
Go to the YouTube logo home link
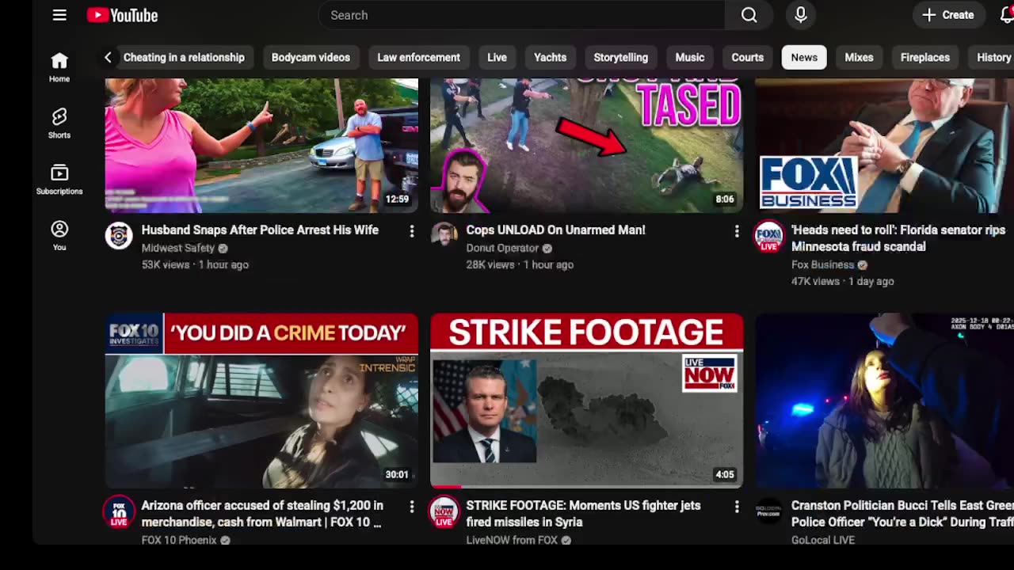[122, 15]
